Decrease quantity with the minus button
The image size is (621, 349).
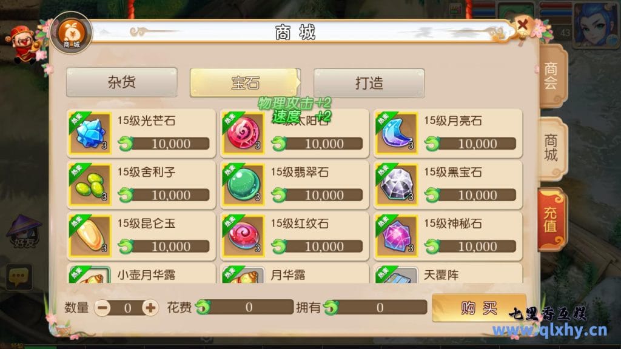point(102,308)
